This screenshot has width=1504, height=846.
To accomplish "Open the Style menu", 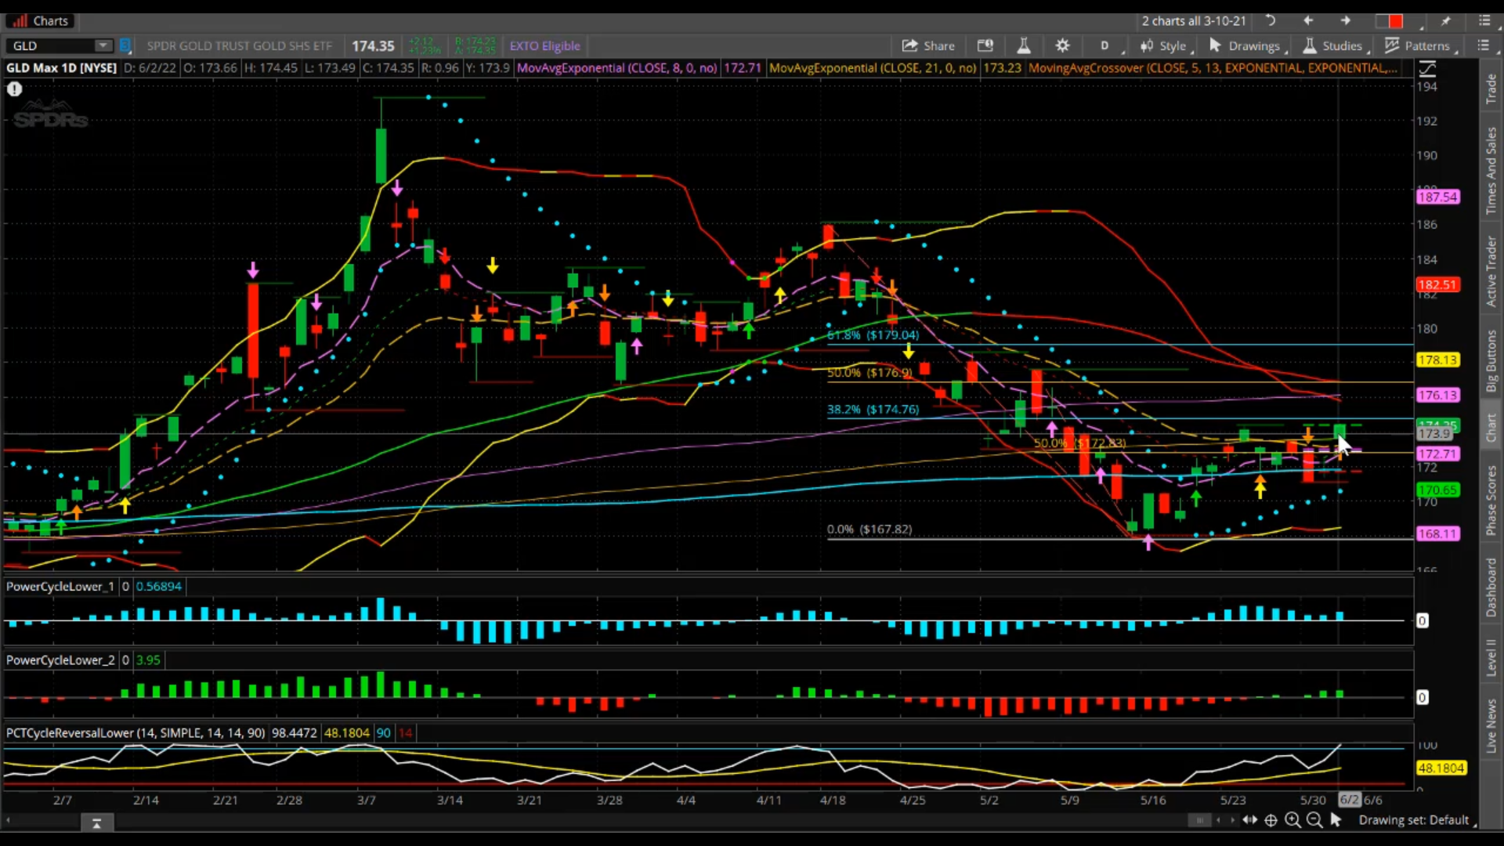I will pyautogui.click(x=1166, y=45).
